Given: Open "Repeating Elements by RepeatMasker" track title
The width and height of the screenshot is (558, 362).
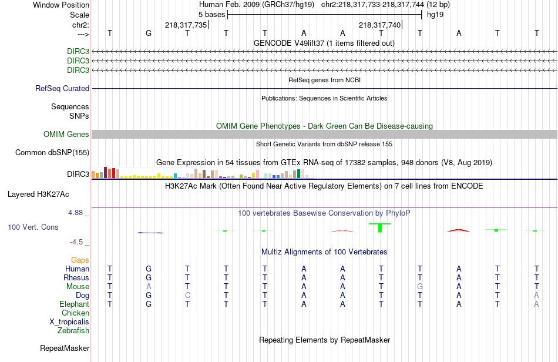Looking at the screenshot, I should [324, 340].
